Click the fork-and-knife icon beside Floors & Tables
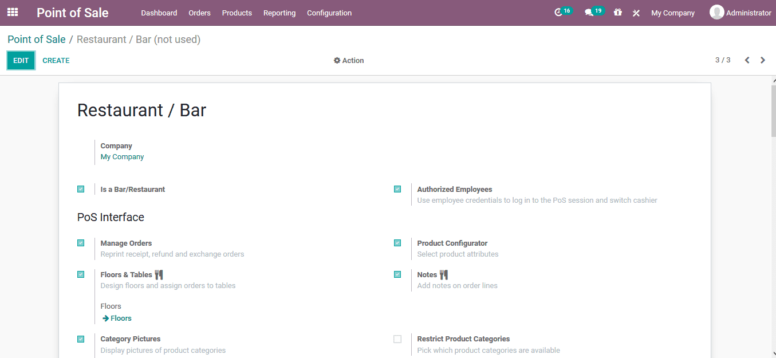 click(x=158, y=274)
